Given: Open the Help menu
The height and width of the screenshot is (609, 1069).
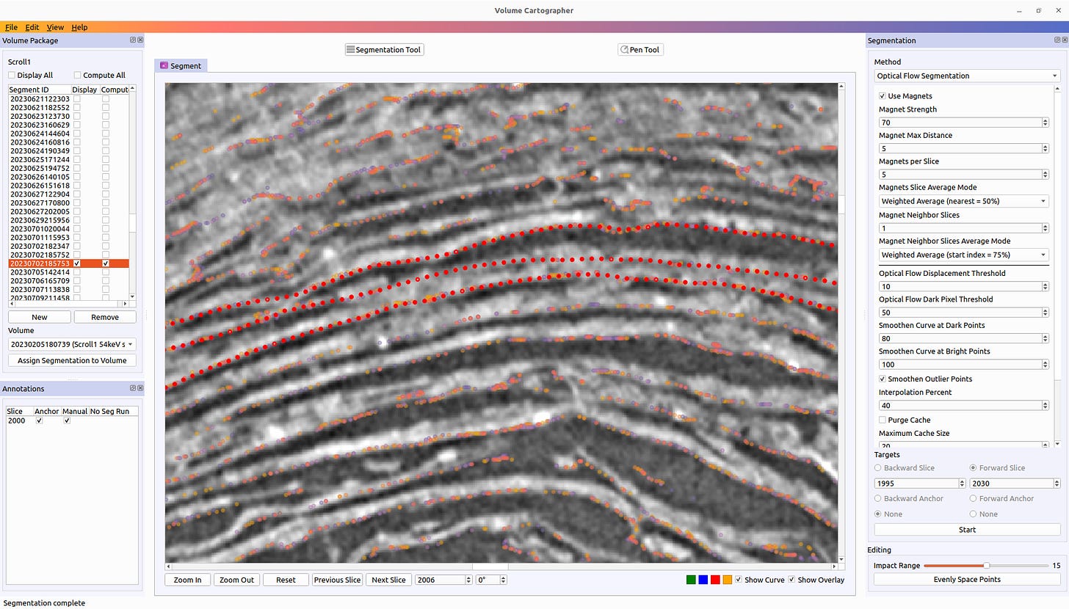Looking at the screenshot, I should pos(79,27).
